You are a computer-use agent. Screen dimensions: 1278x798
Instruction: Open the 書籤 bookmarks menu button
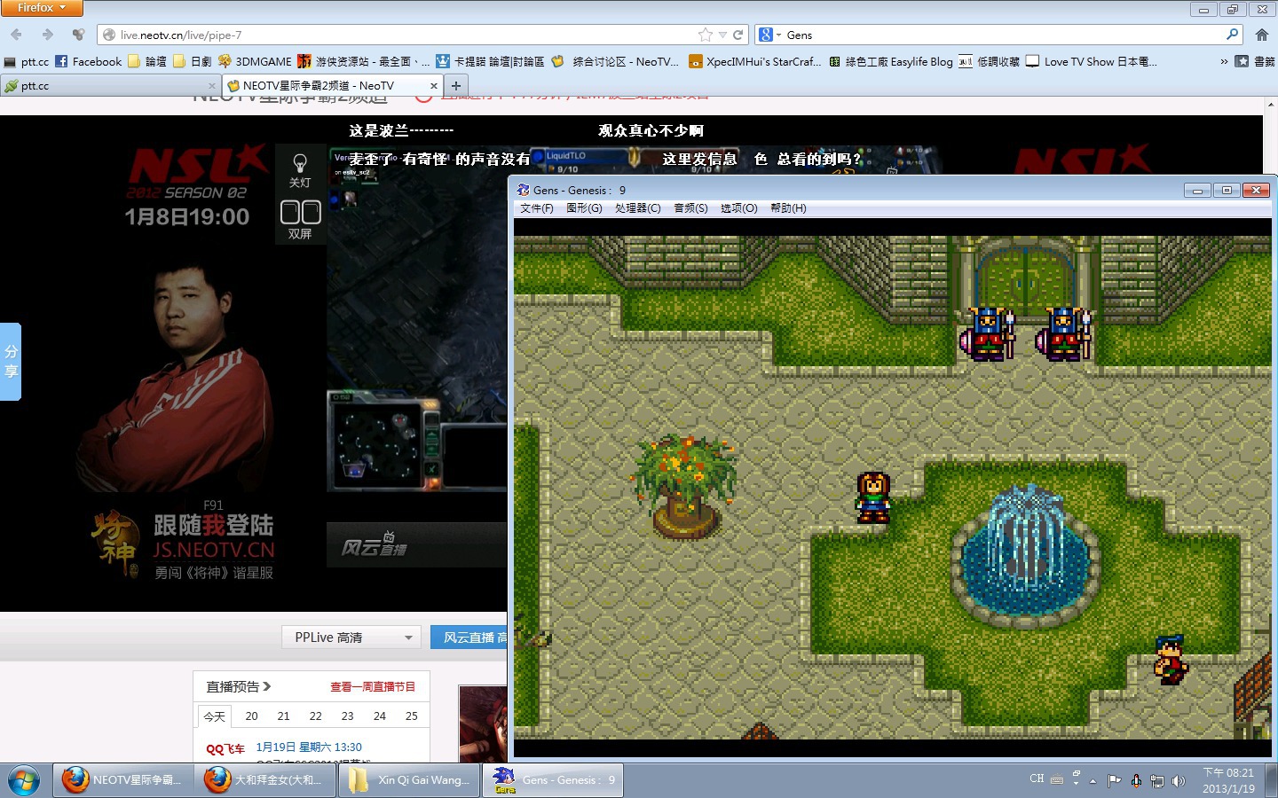(x=1255, y=61)
